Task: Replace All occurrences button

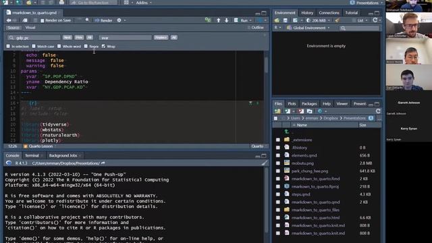Action: tap(174, 37)
